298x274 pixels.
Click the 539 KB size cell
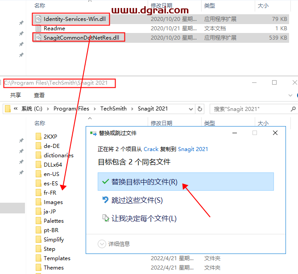click(278, 38)
